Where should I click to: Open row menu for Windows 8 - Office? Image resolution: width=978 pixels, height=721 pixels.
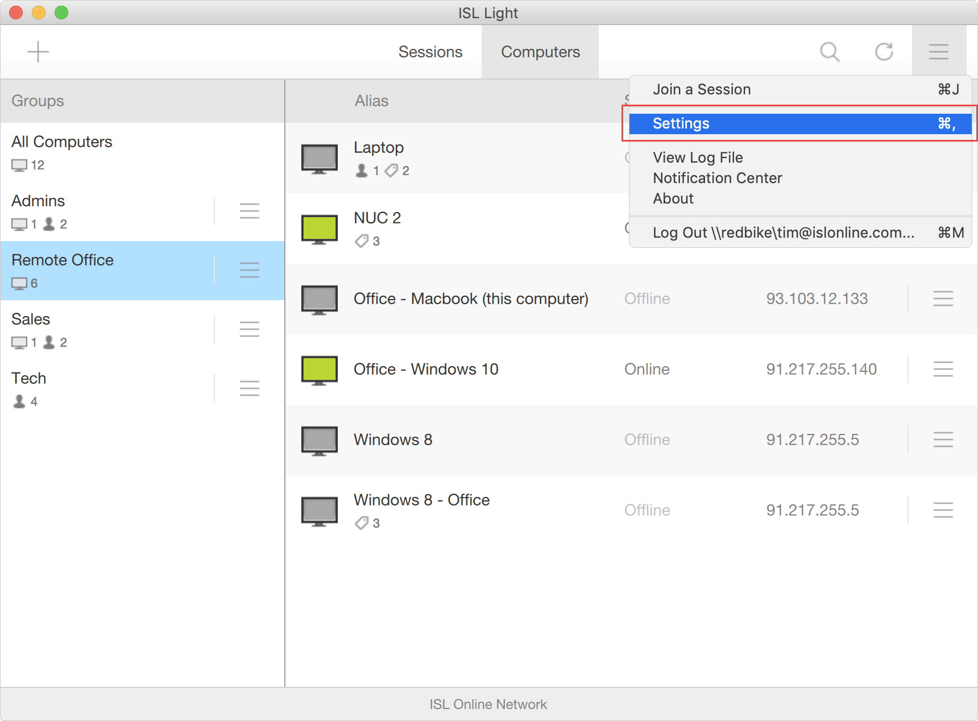point(943,510)
